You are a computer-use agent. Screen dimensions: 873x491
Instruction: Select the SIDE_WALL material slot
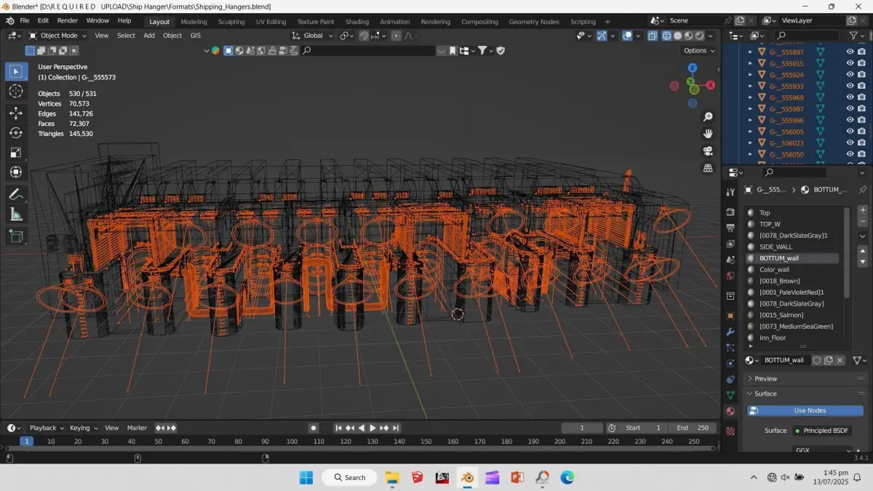(x=793, y=247)
